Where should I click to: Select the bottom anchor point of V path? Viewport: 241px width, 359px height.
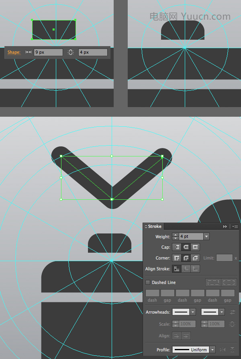[112, 199]
